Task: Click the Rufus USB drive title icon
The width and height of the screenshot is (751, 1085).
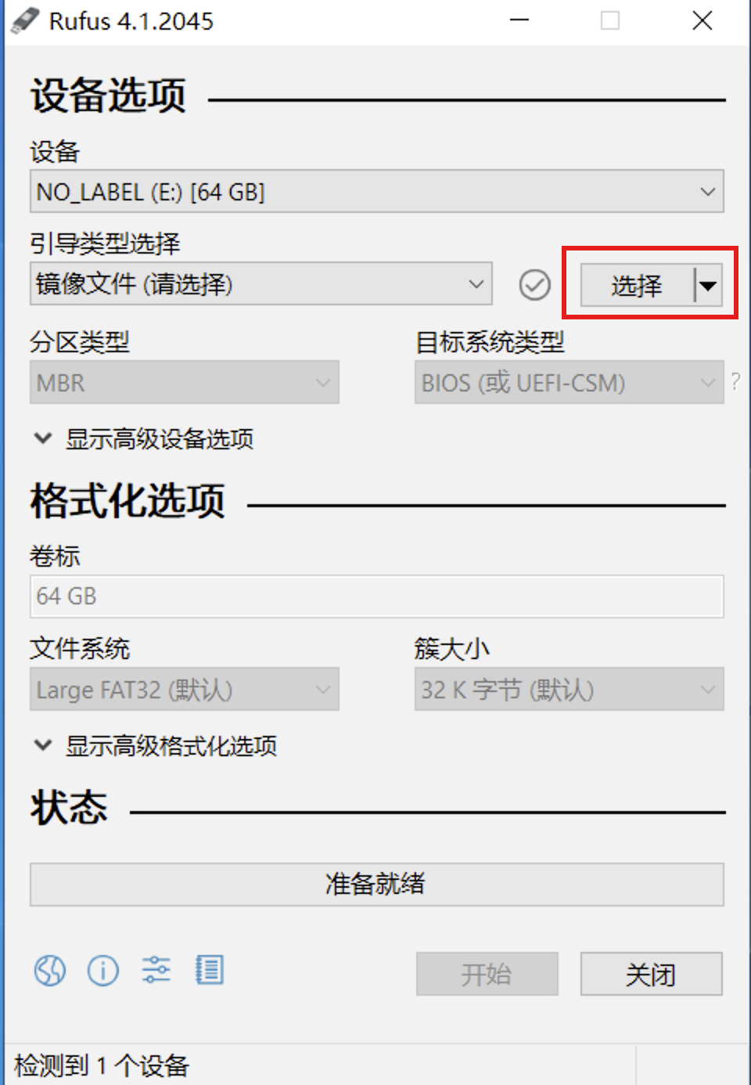Action: 25,20
